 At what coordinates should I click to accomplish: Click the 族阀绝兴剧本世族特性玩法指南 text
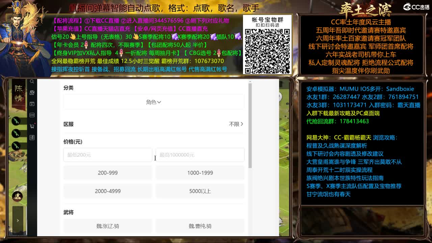click(x=345, y=178)
